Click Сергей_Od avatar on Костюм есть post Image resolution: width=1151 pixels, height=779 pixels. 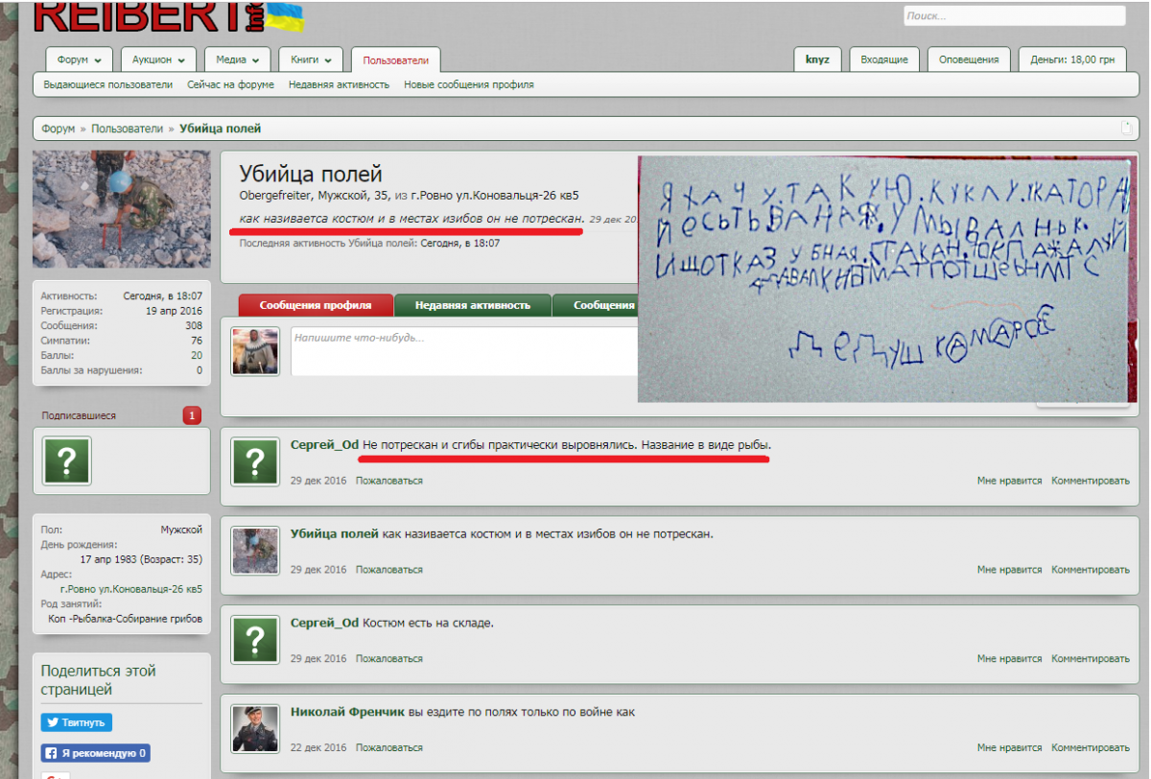tap(255, 640)
